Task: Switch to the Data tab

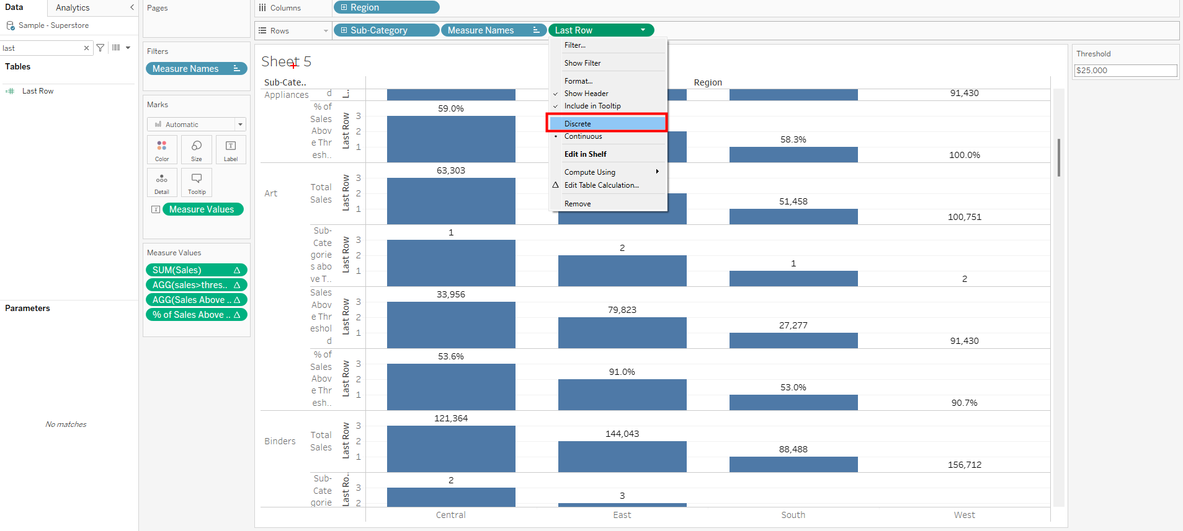Action: pyautogui.click(x=14, y=7)
